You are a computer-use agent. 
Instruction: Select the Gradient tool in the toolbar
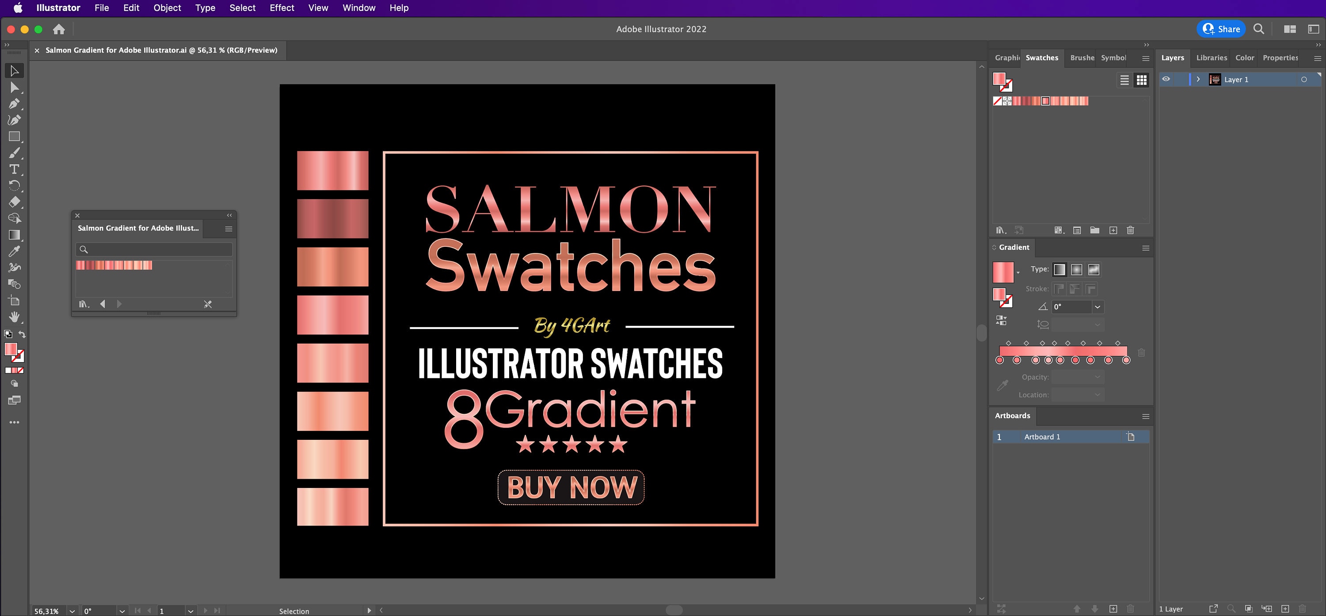[x=15, y=235]
